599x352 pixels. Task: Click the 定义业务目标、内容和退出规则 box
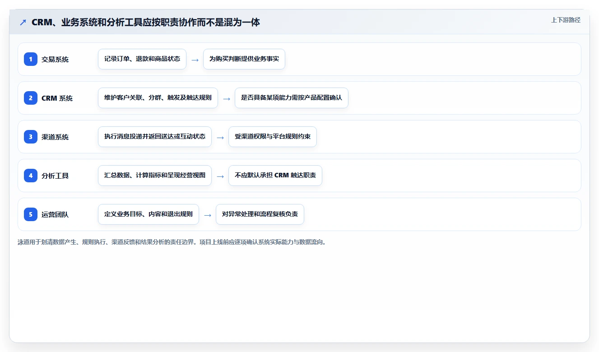[x=149, y=214]
